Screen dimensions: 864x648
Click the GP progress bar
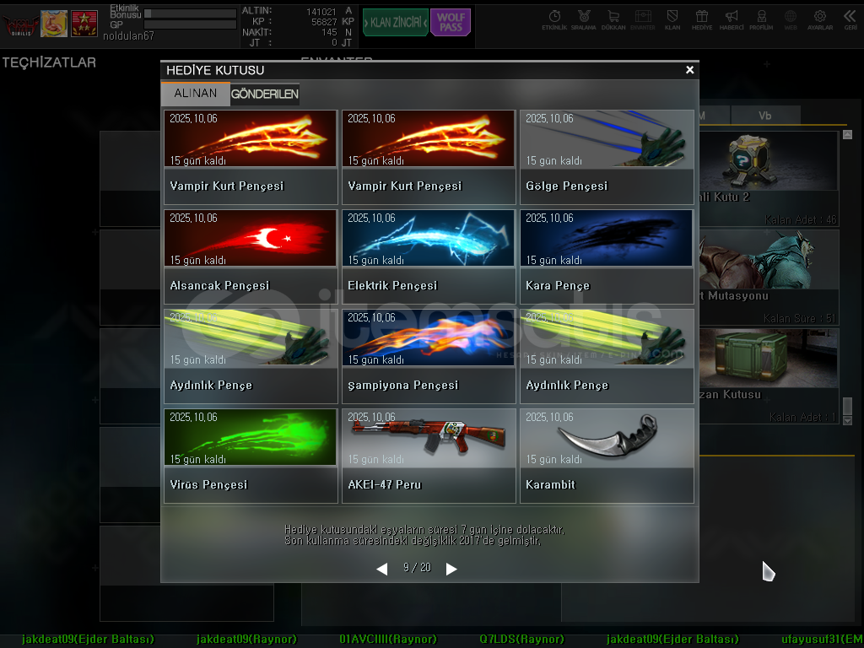pyautogui.click(x=190, y=24)
